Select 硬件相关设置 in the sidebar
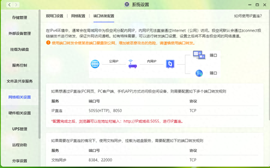 pyautogui.click(x=19, y=113)
